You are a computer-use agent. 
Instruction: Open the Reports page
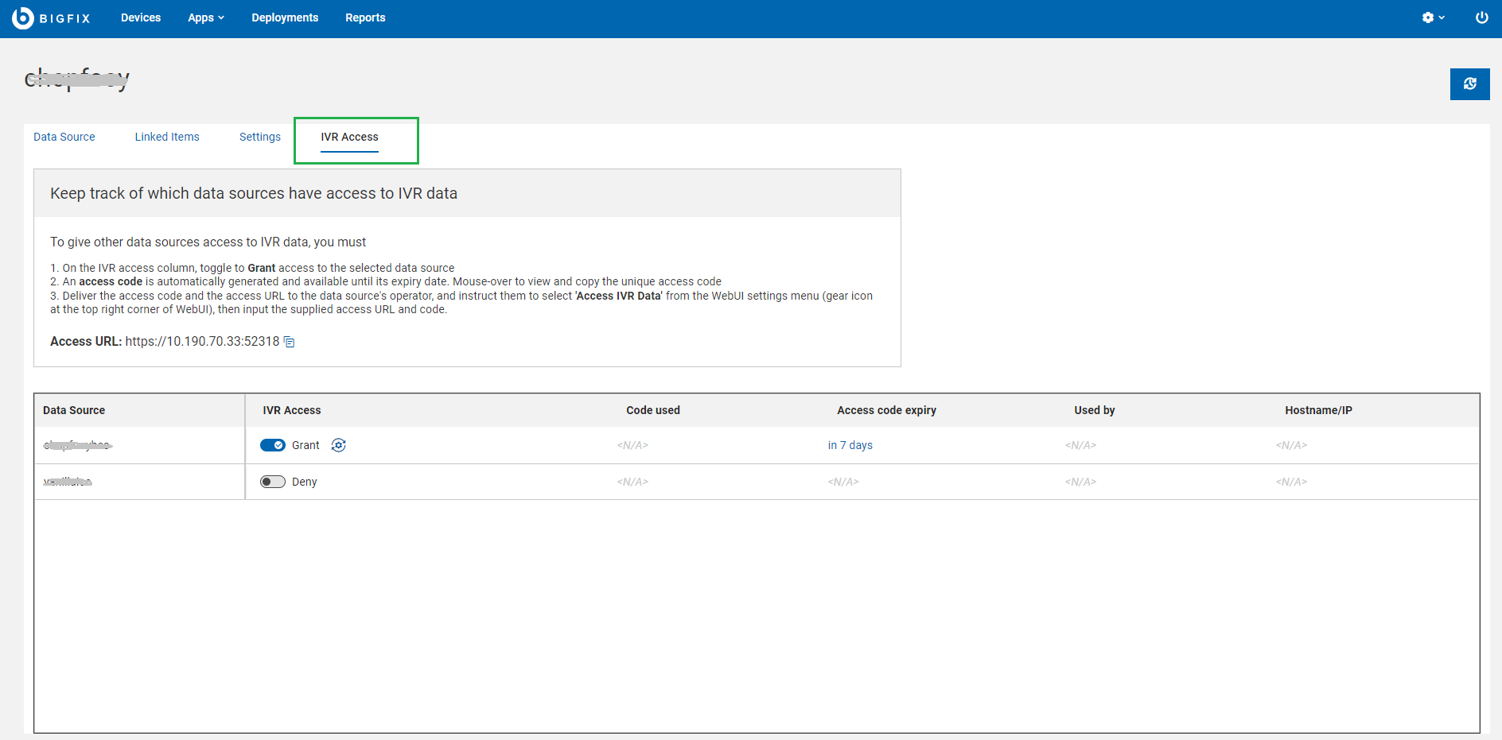click(x=365, y=17)
